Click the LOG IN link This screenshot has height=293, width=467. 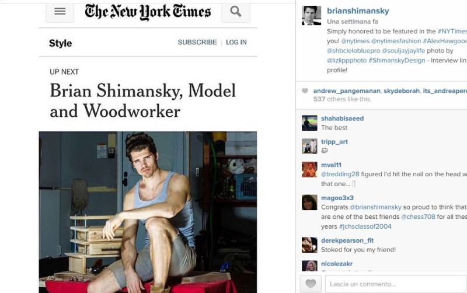point(236,42)
